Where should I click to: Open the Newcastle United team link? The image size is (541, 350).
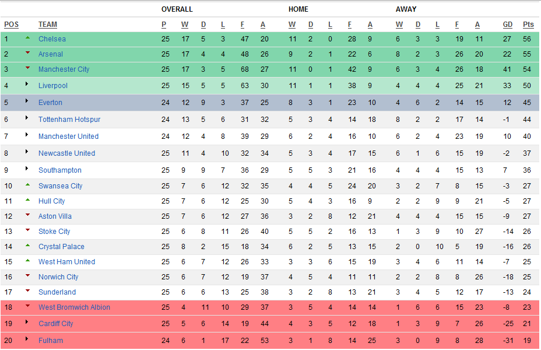66,153
